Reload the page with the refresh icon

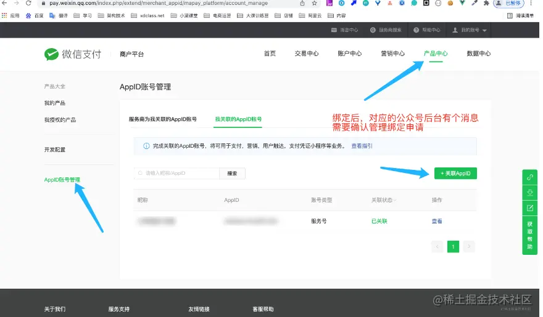point(28,3)
